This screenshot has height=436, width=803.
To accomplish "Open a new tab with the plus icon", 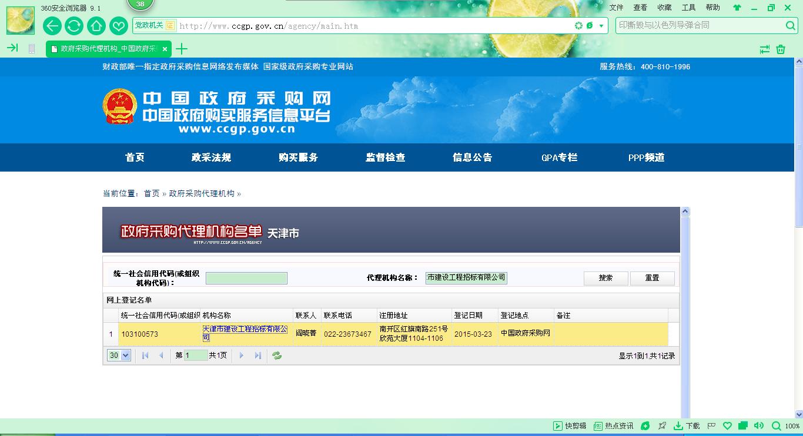I will coord(182,49).
